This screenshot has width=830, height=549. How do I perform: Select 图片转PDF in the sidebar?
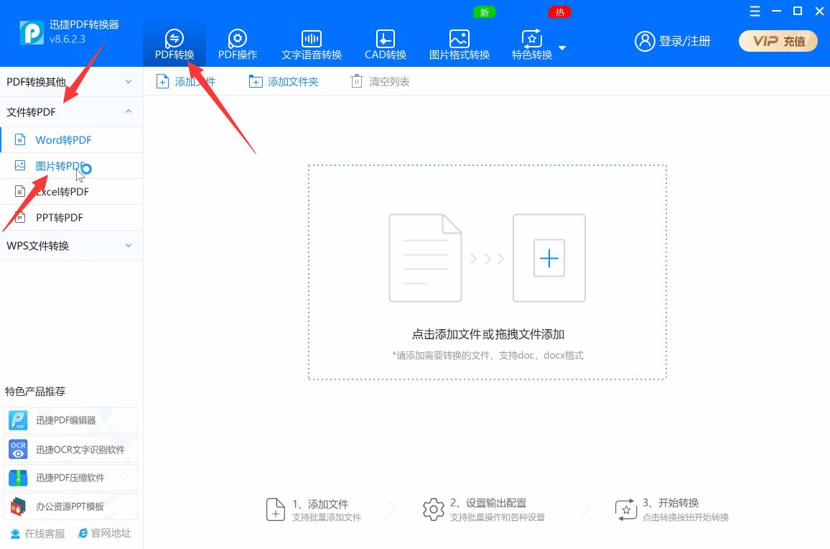72,166
